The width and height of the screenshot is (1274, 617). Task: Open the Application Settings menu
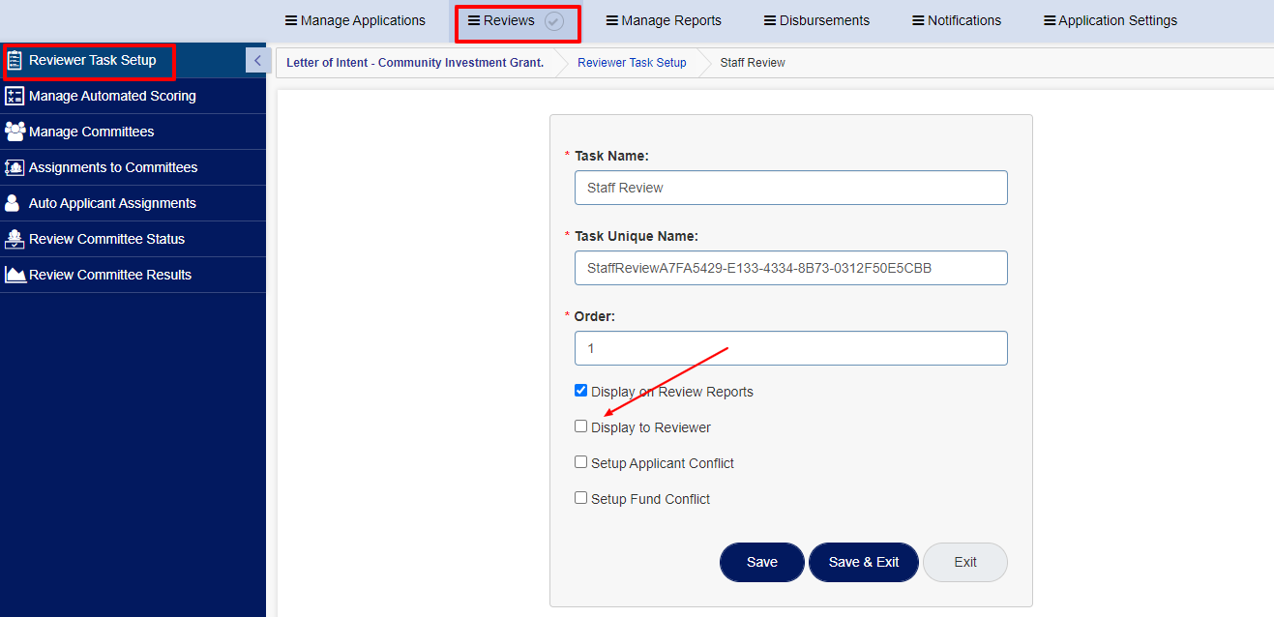coord(1111,20)
